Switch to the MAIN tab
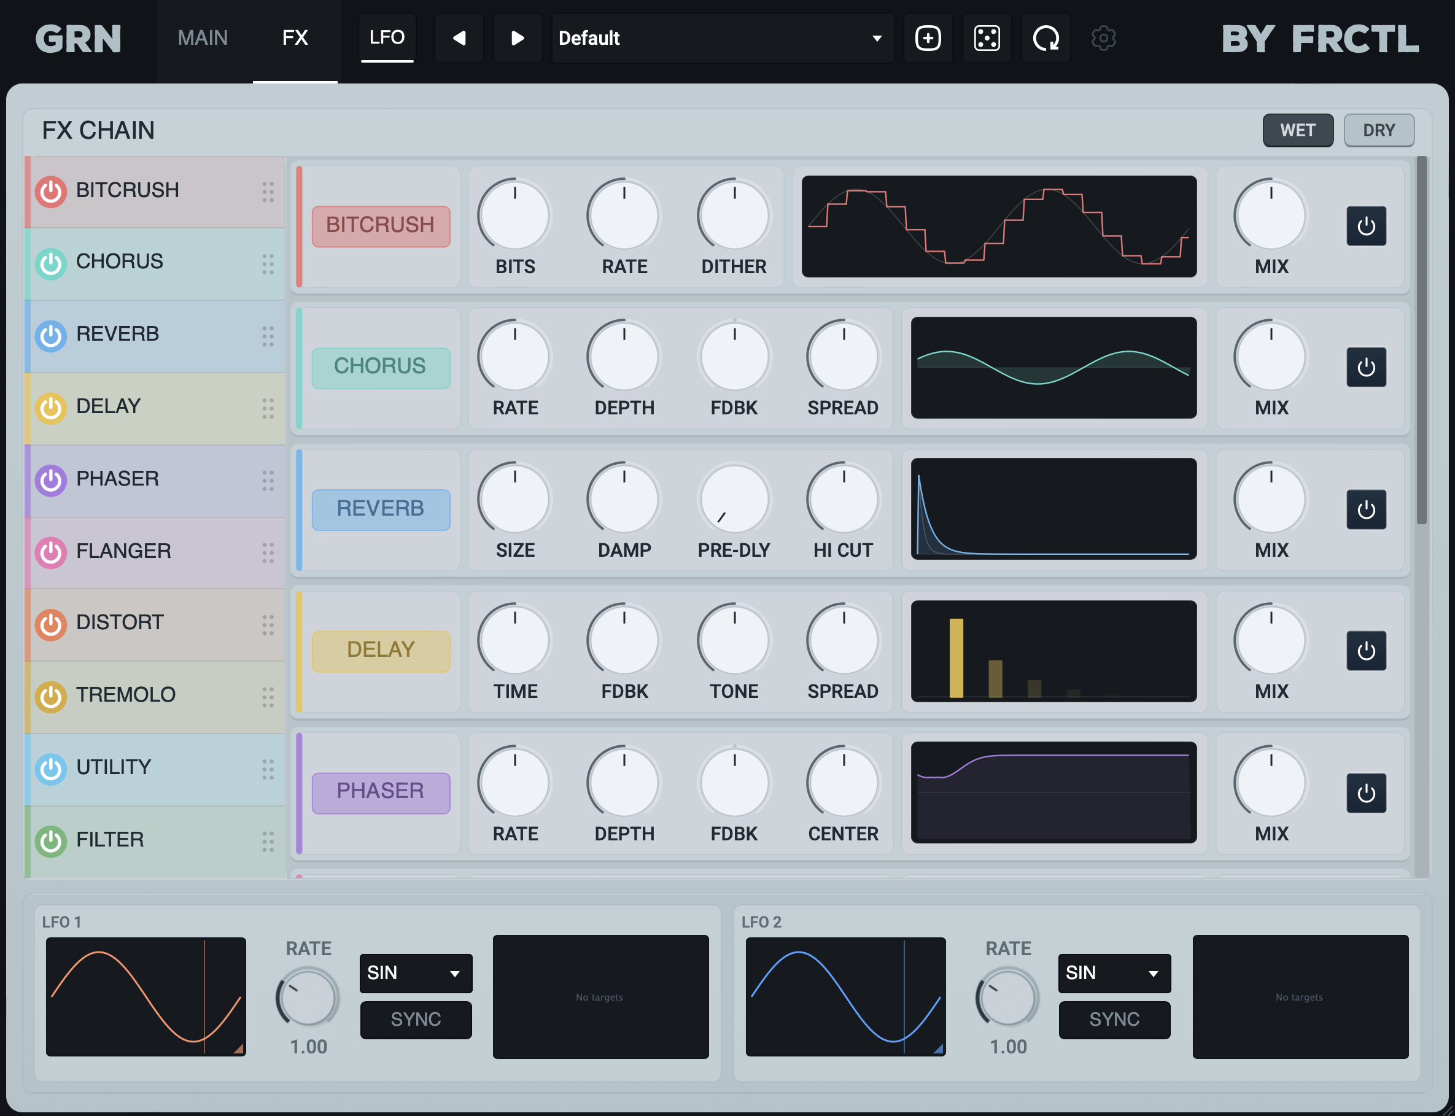The image size is (1455, 1116). pyautogui.click(x=203, y=38)
